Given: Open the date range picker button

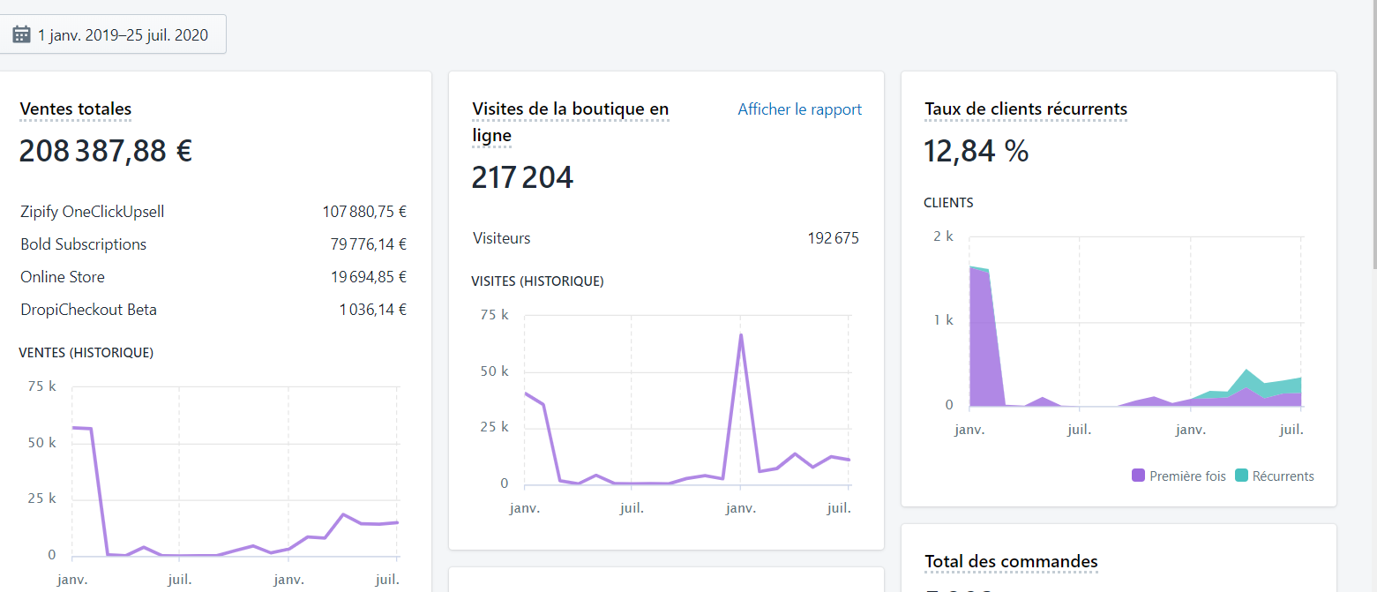Looking at the screenshot, I should pos(111,34).
